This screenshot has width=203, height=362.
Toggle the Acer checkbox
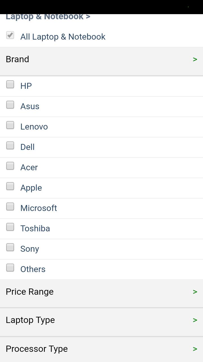(10, 166)
